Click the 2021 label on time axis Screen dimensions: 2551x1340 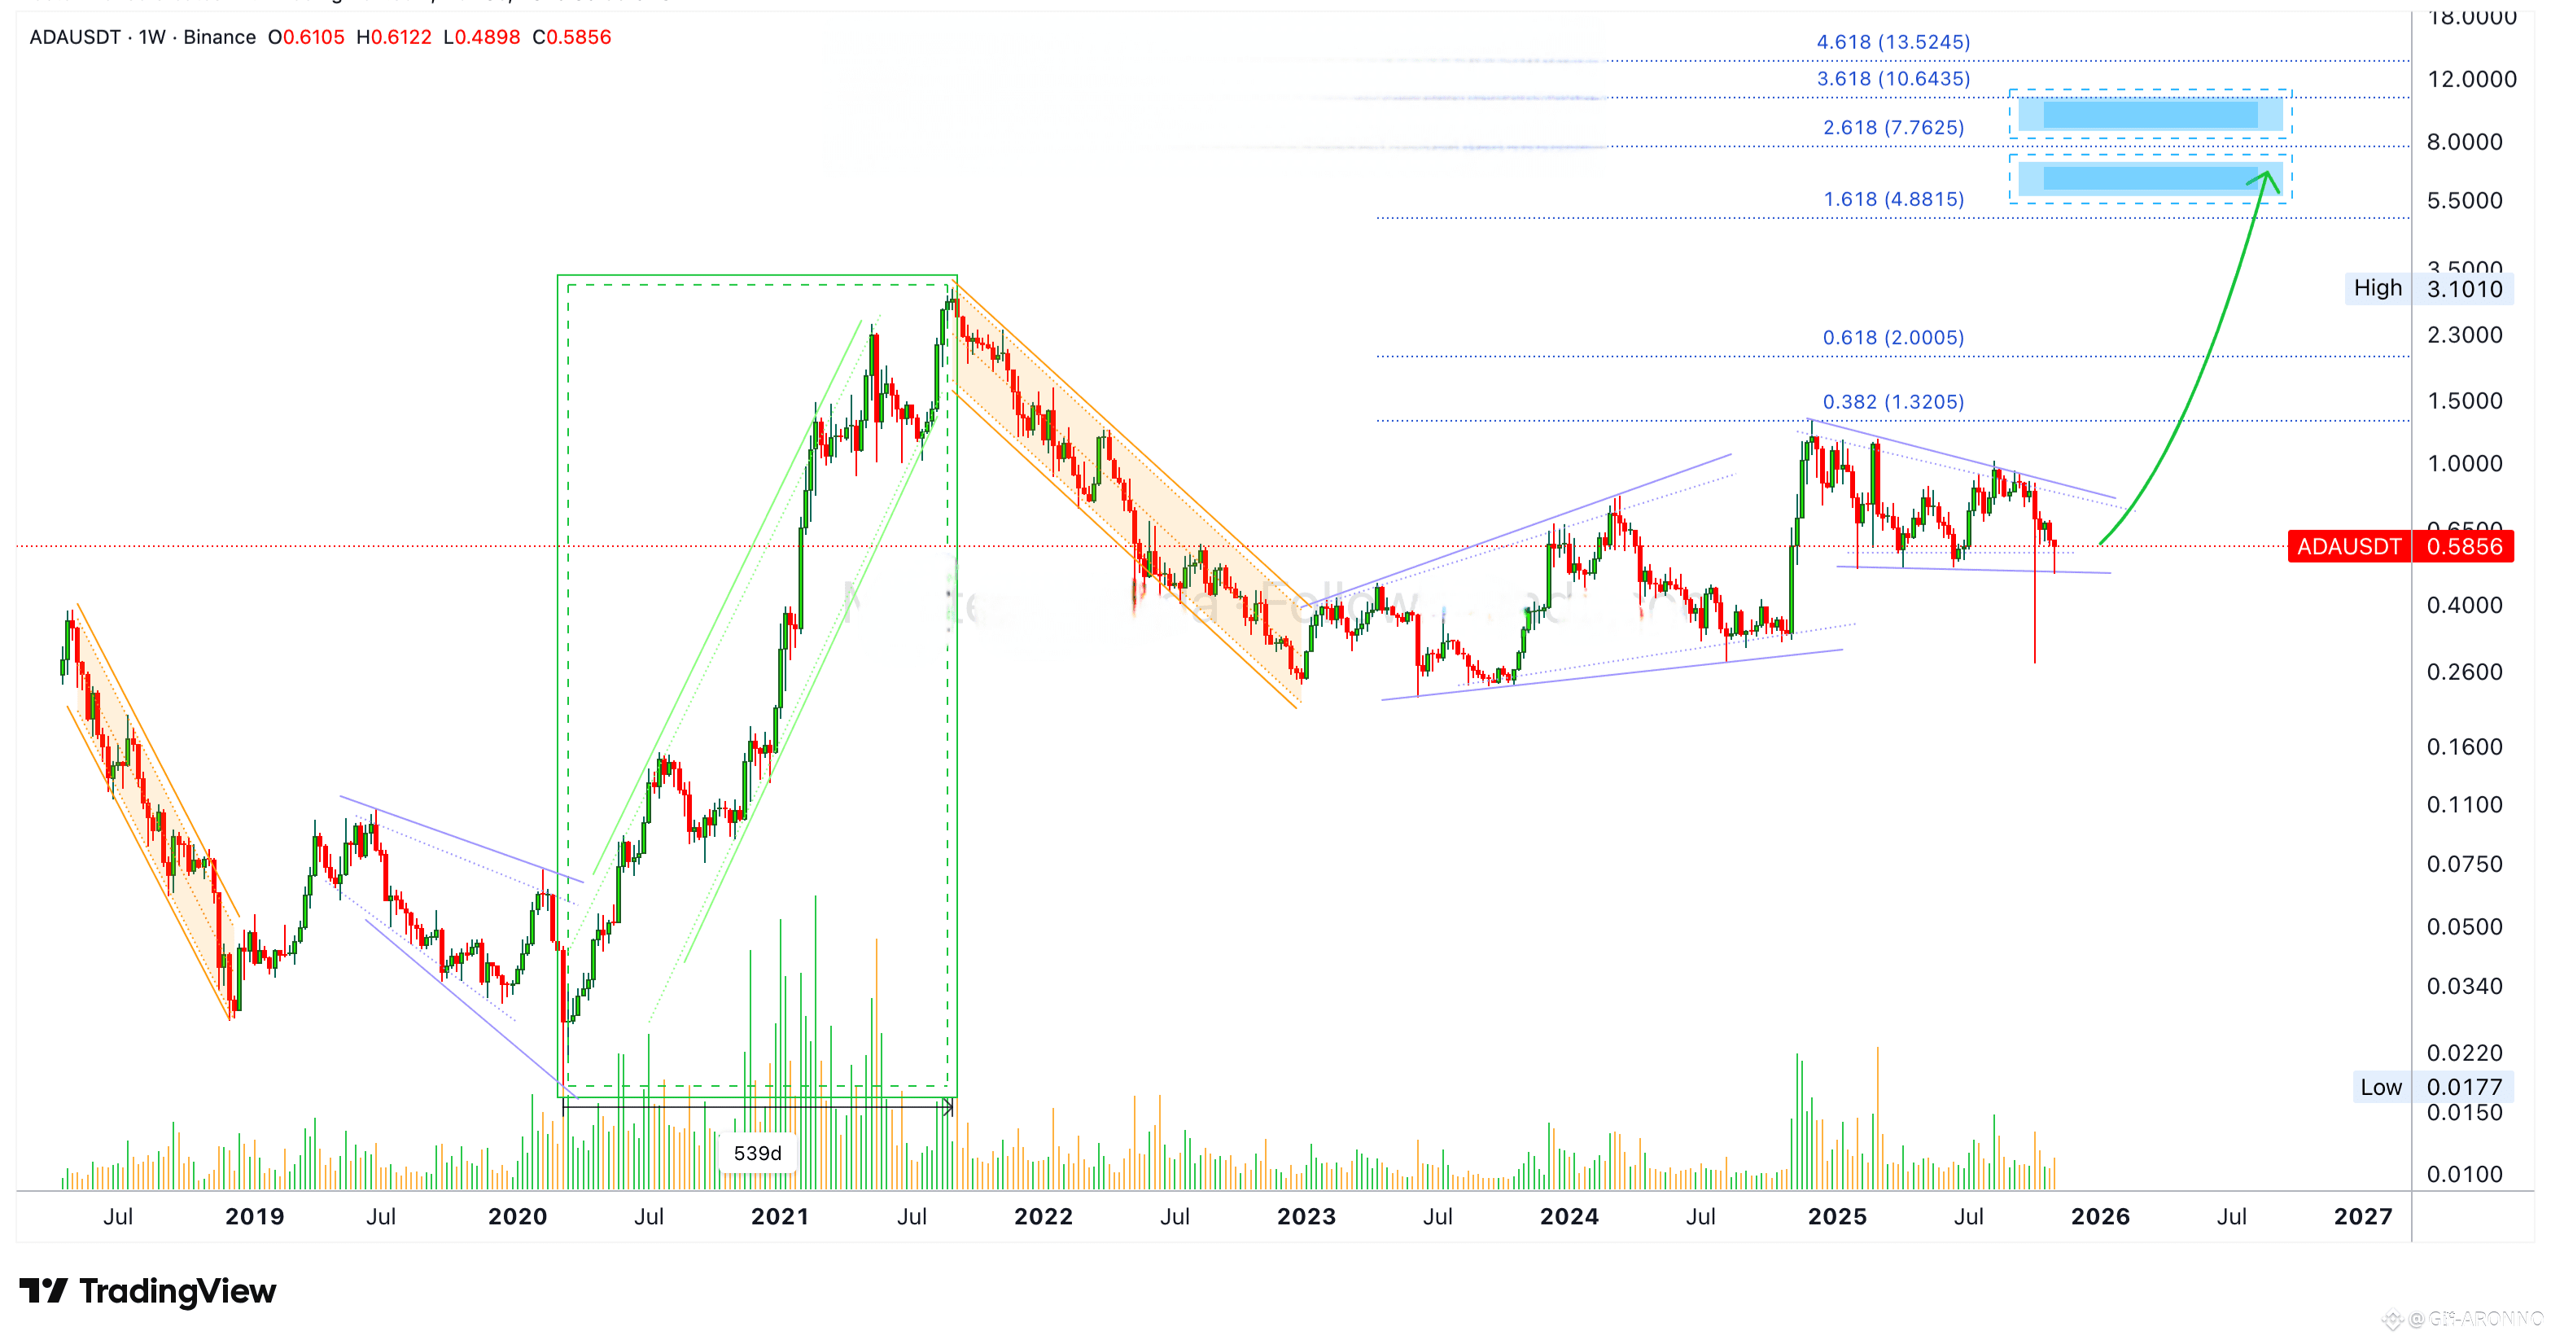(x=779, y=1216)
